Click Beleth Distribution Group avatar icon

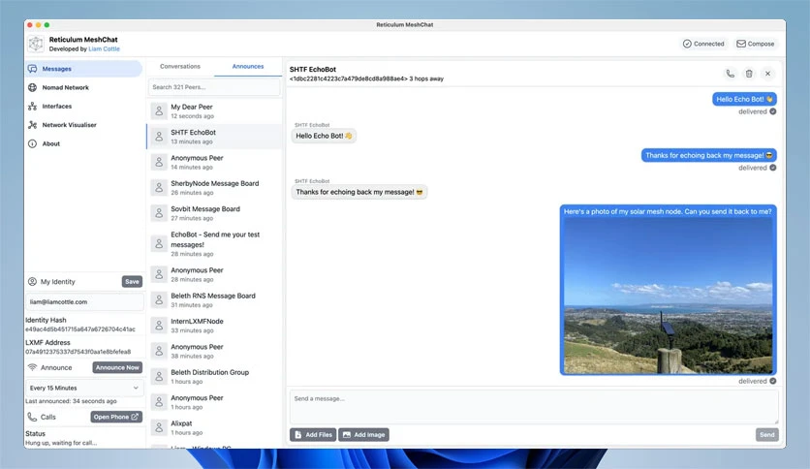159,377
